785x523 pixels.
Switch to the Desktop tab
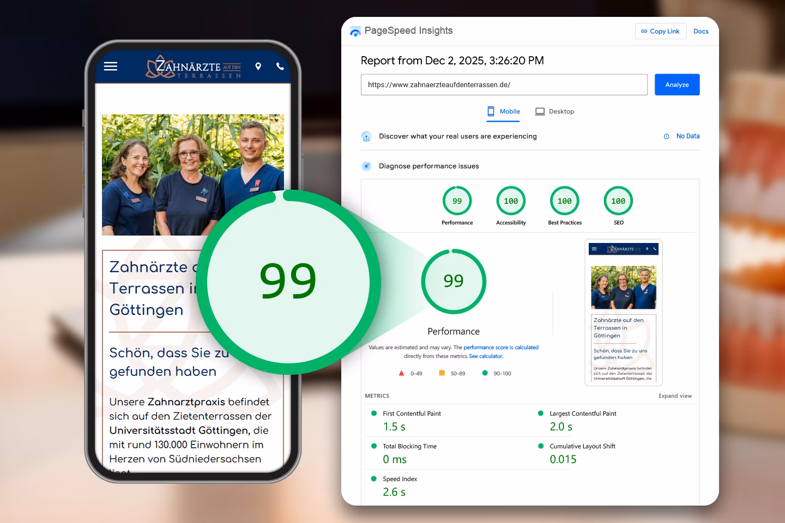[x=560, y=111]
